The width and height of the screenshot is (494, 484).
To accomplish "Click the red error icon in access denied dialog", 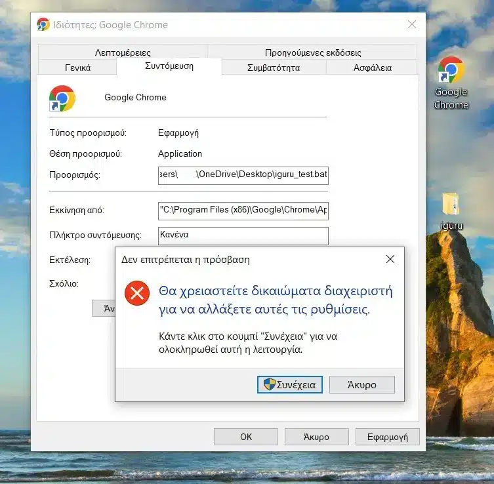I will click(137, 293).
